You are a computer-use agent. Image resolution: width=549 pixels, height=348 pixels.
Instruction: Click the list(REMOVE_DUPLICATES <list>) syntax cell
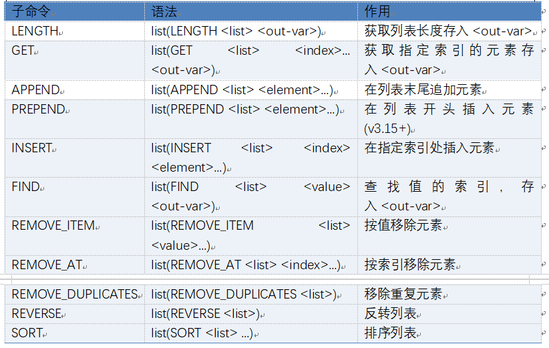pyautogui.click(x=251, y=294)
